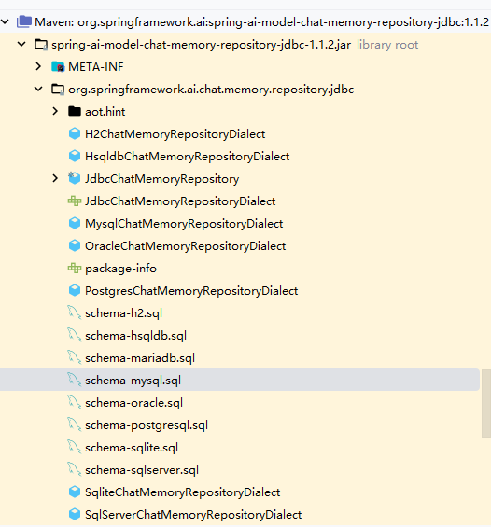
Task: Click the schema-h2.sql file icon
Action: pyautogui.click(x=75, y=312)
